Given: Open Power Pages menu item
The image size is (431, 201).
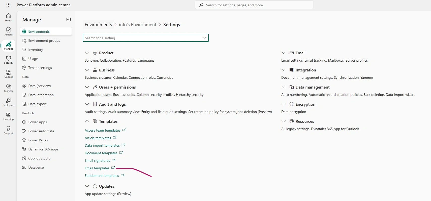Looking at the screenshot, I should click(46, 140).
